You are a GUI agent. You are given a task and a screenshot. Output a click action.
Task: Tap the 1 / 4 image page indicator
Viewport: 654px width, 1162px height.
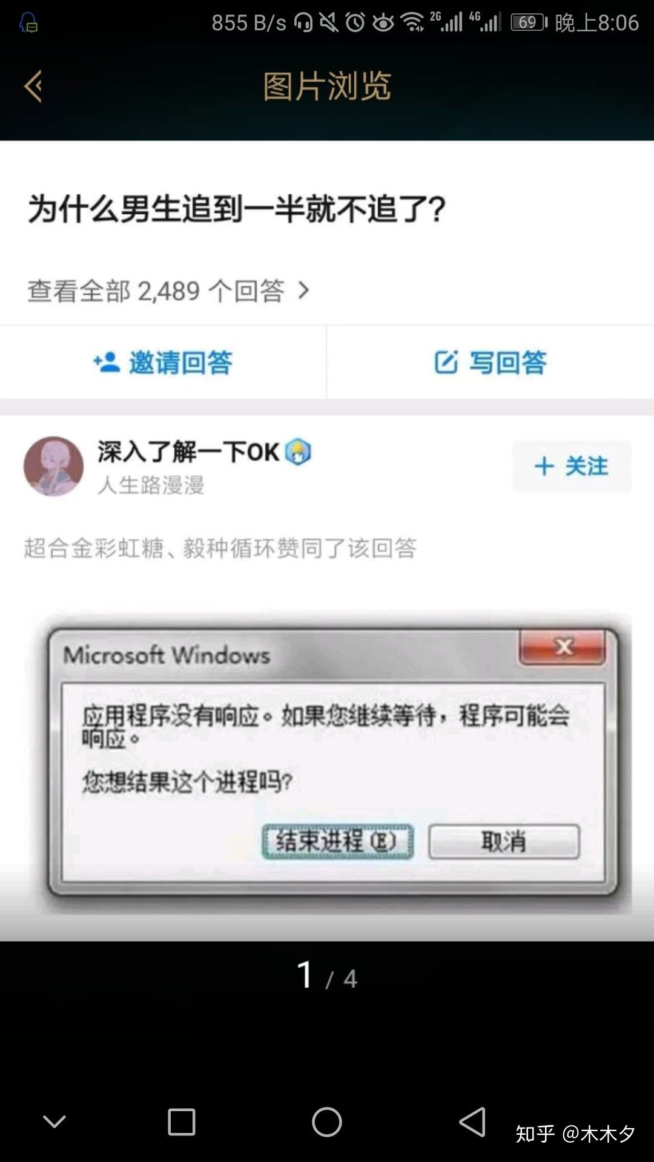coord(327,976)
